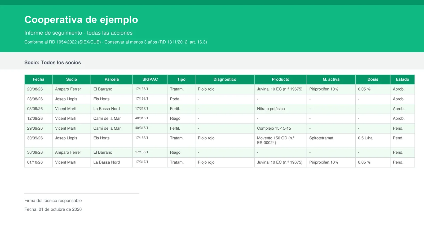424x226 pixels.
Task: Click the "Estado" column header
Action: pyautogui.click(x=403, y=79)
